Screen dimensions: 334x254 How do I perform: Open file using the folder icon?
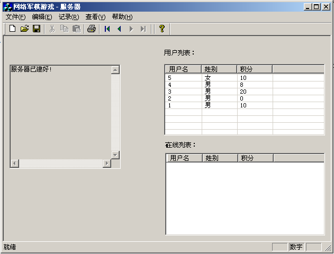(x=24, y=29)
